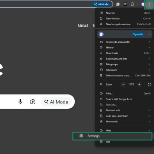Click the Gmail link on Google page
The height and width of the screenshot is (154, 154).
point(83,25)
